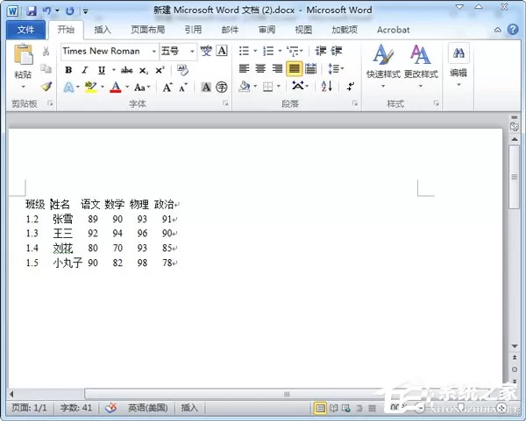Expand the font color dropdown arrow
The height and width of the screenshot is (421, 526).
pos(127,88)
